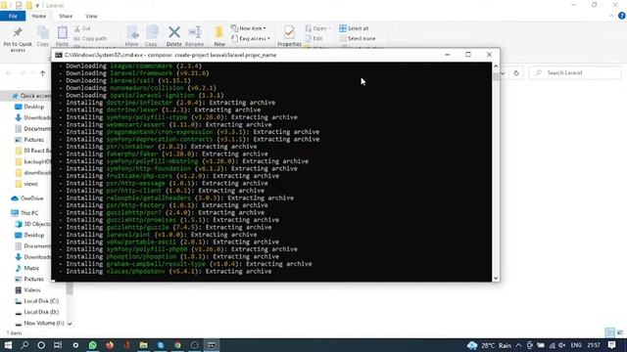The image size is (627, 352).
Task: Click the Up arrow in Explorer navigation
Action: click(43, 73)
